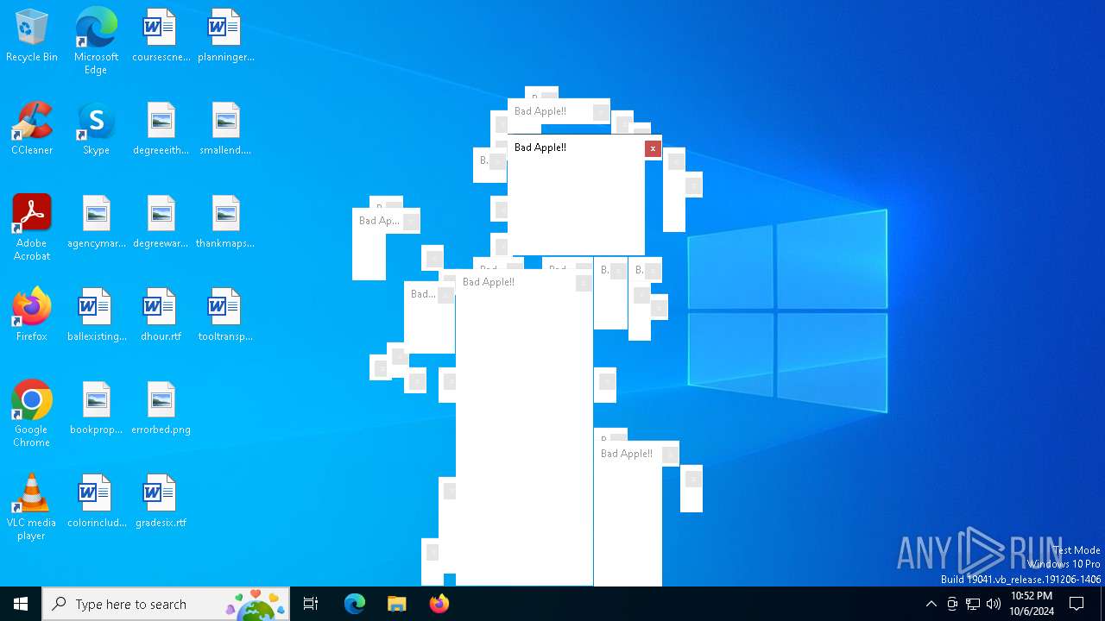Select the coursescne... Word document
The width and height of the screenshot is (1105, 621).
click(161, 35)
